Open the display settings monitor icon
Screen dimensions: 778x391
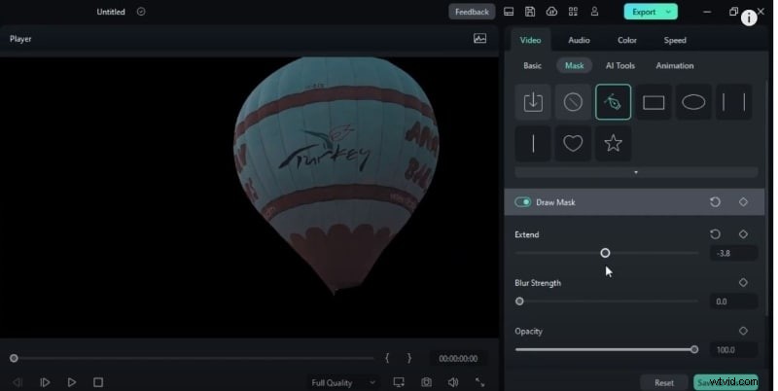pos(399,382)
